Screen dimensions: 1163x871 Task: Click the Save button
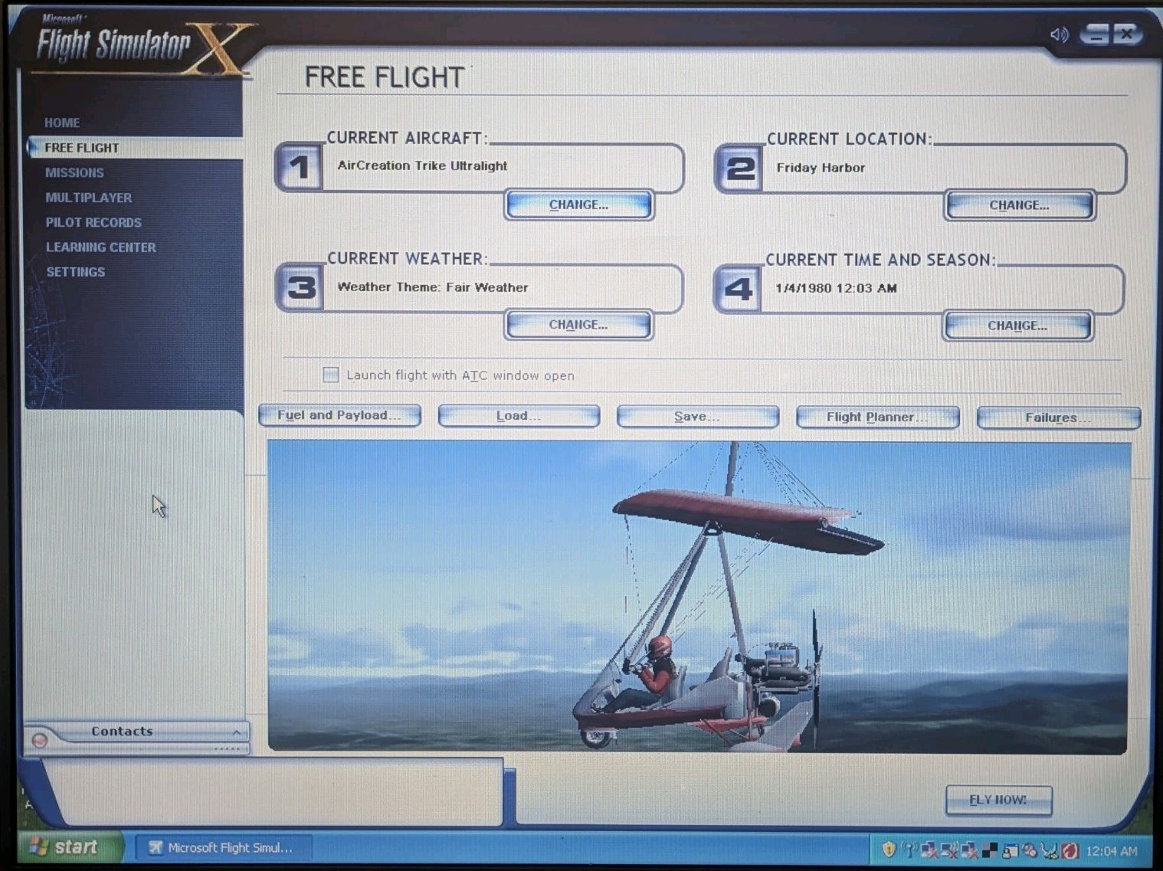point(697,417)
